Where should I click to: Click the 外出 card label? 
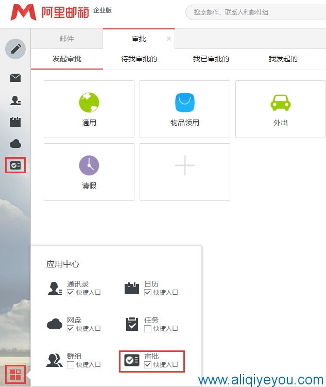[x=280, y=123]
